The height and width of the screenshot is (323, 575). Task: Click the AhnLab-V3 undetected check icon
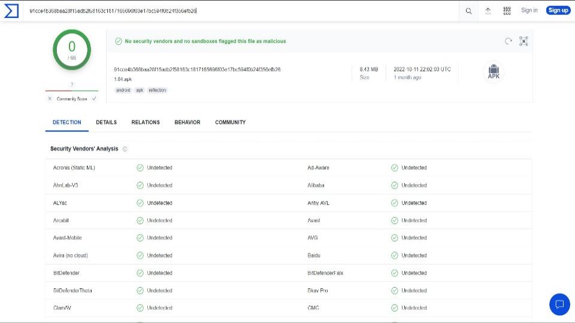[x=140, y=185]
